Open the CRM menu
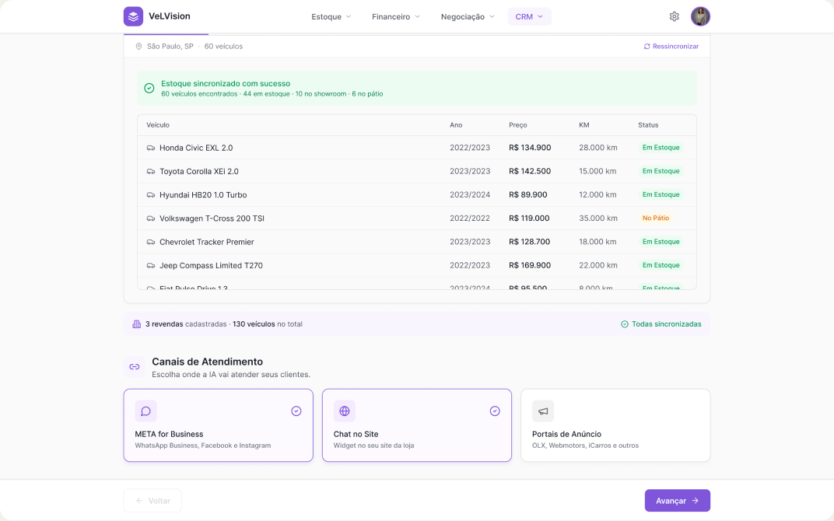834x521 pixels. 529,16
